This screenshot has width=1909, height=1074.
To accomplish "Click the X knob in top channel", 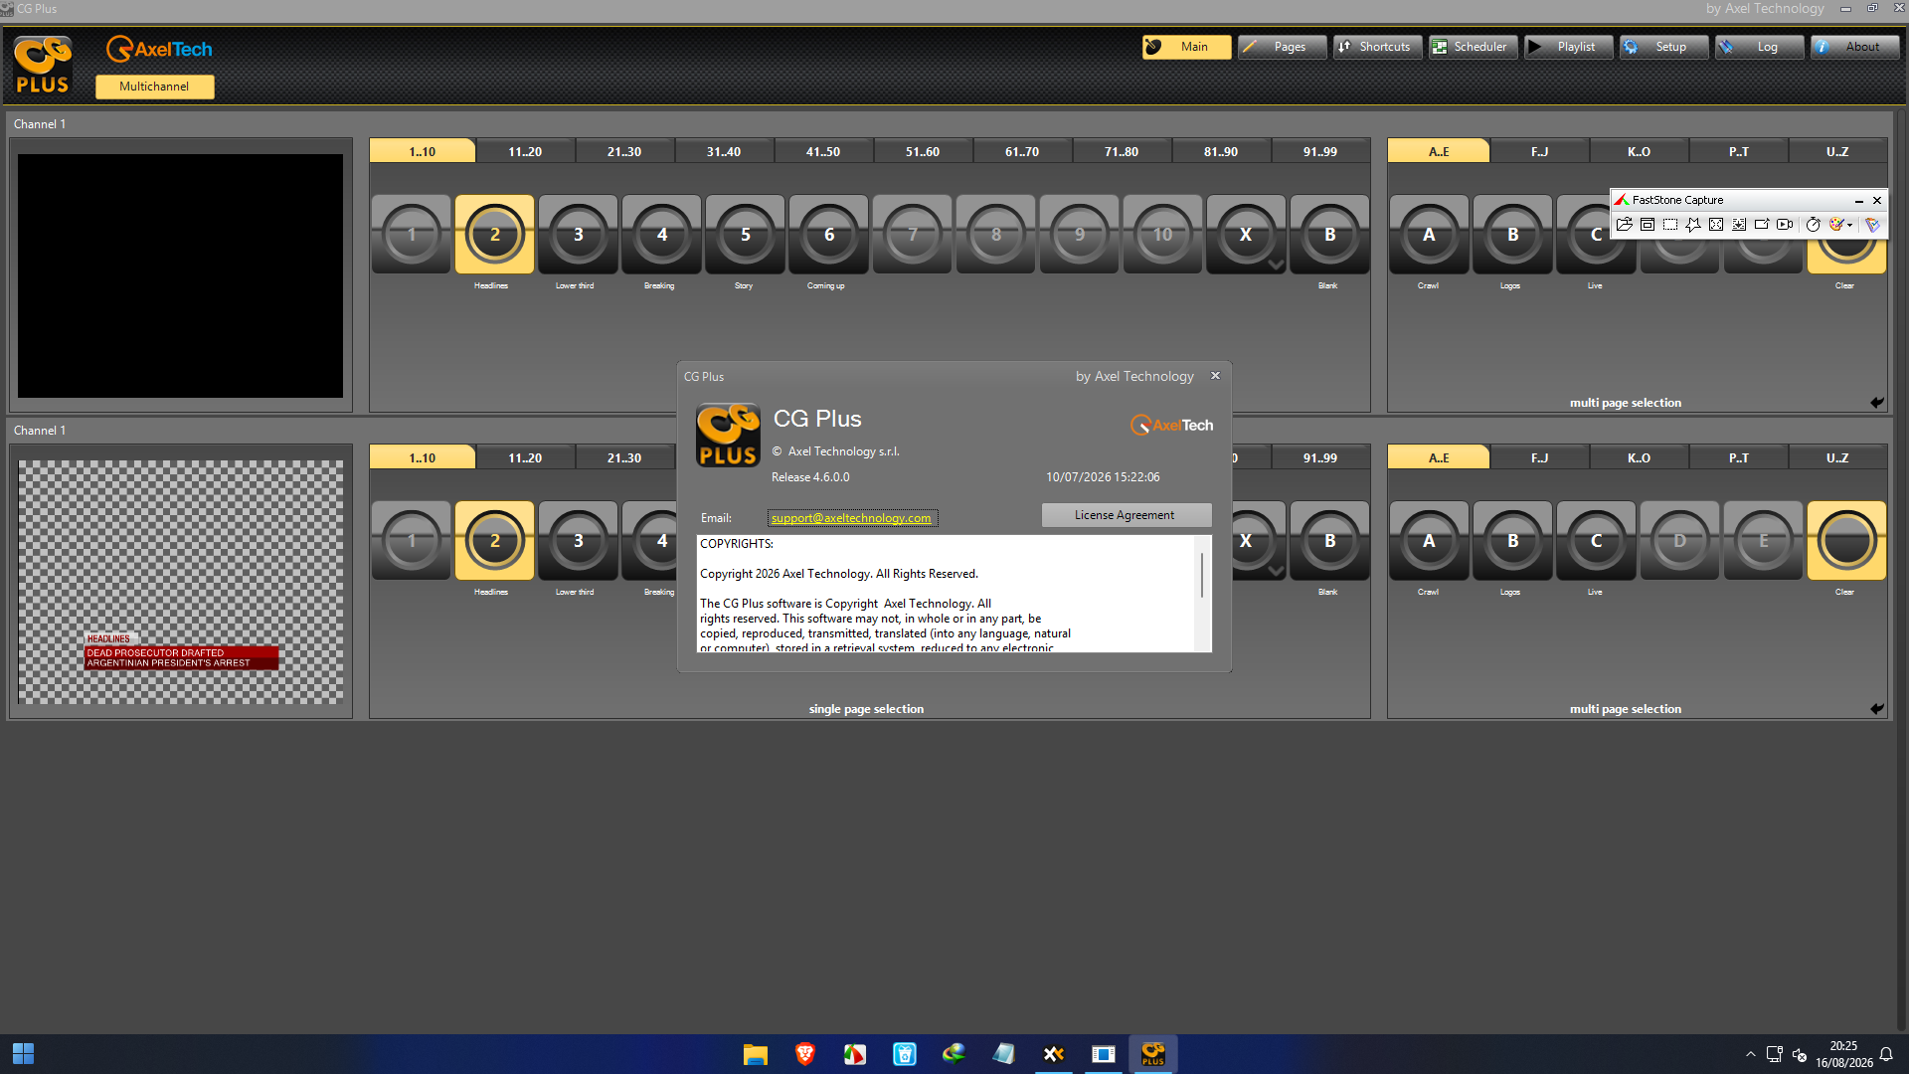I will 1246,235.
